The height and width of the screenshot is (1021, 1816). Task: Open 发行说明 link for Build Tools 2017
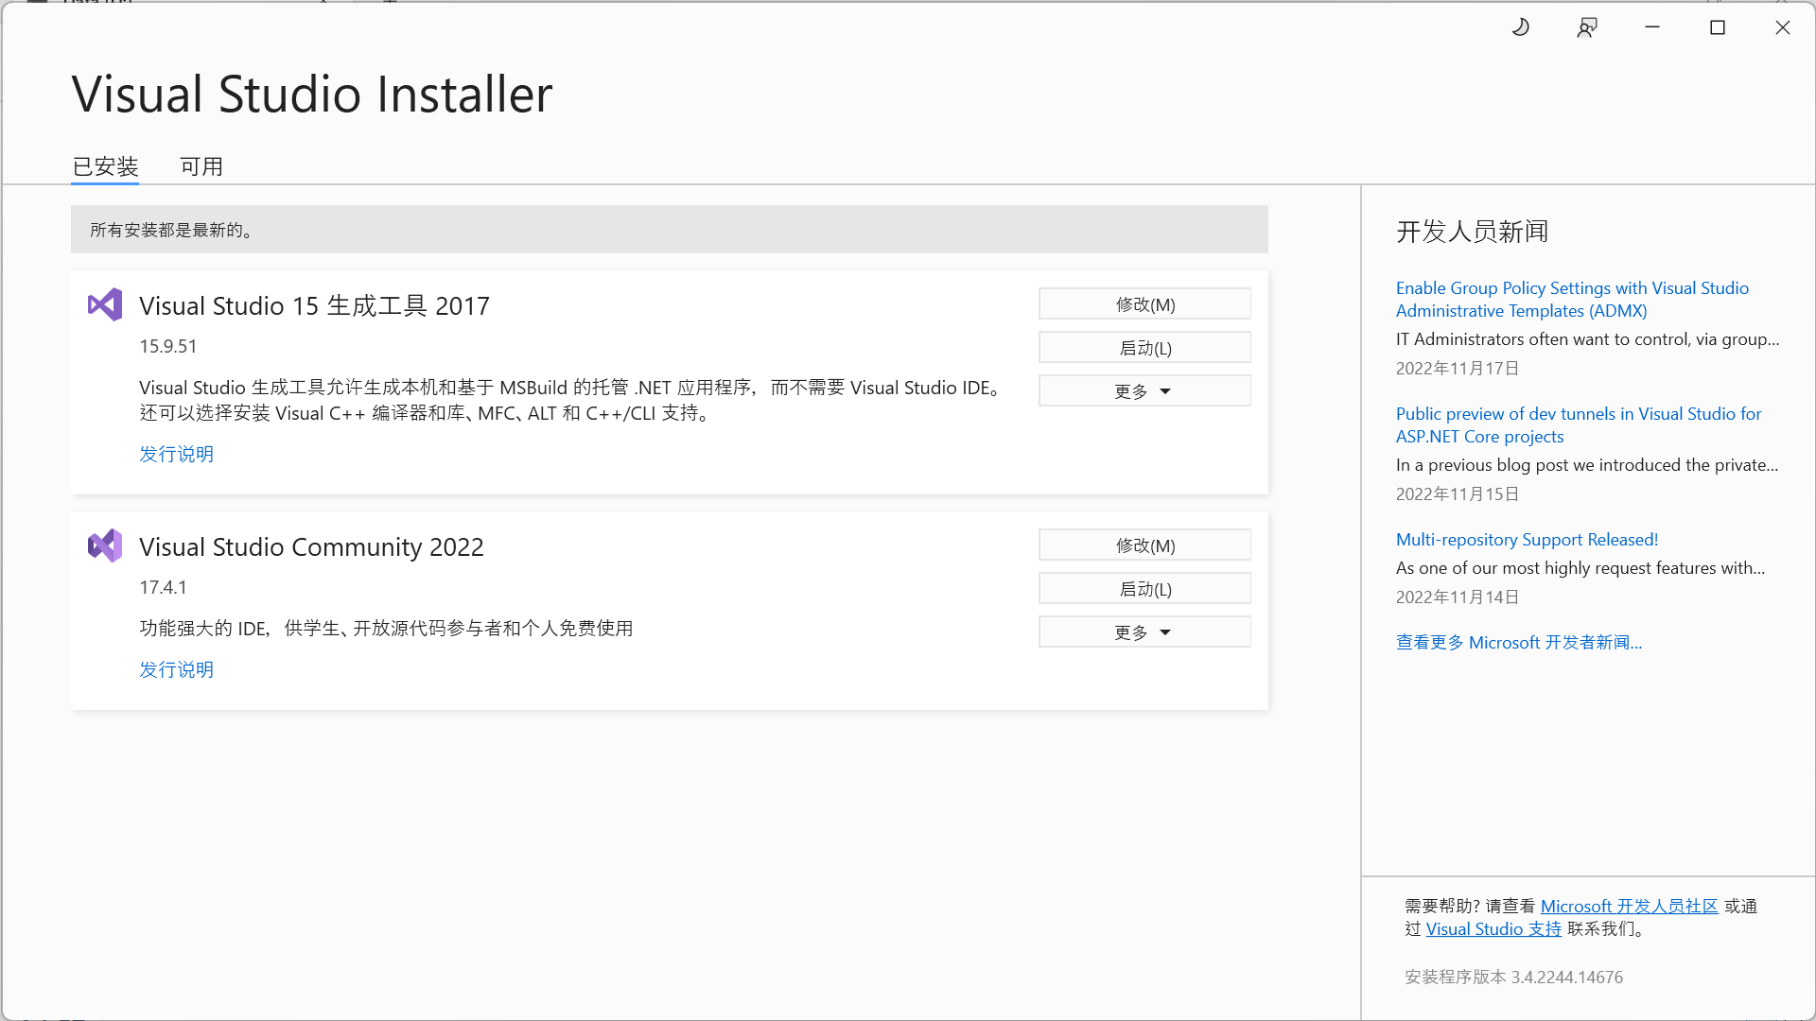[177, 454]
